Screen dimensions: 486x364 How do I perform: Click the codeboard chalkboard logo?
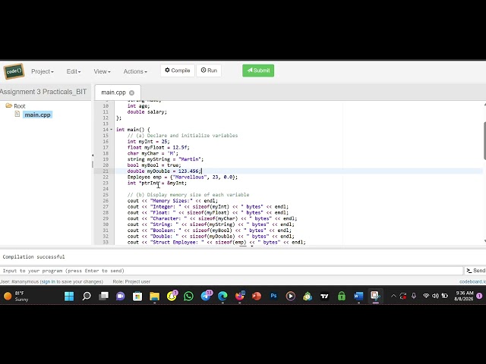(x=14, y=71)
